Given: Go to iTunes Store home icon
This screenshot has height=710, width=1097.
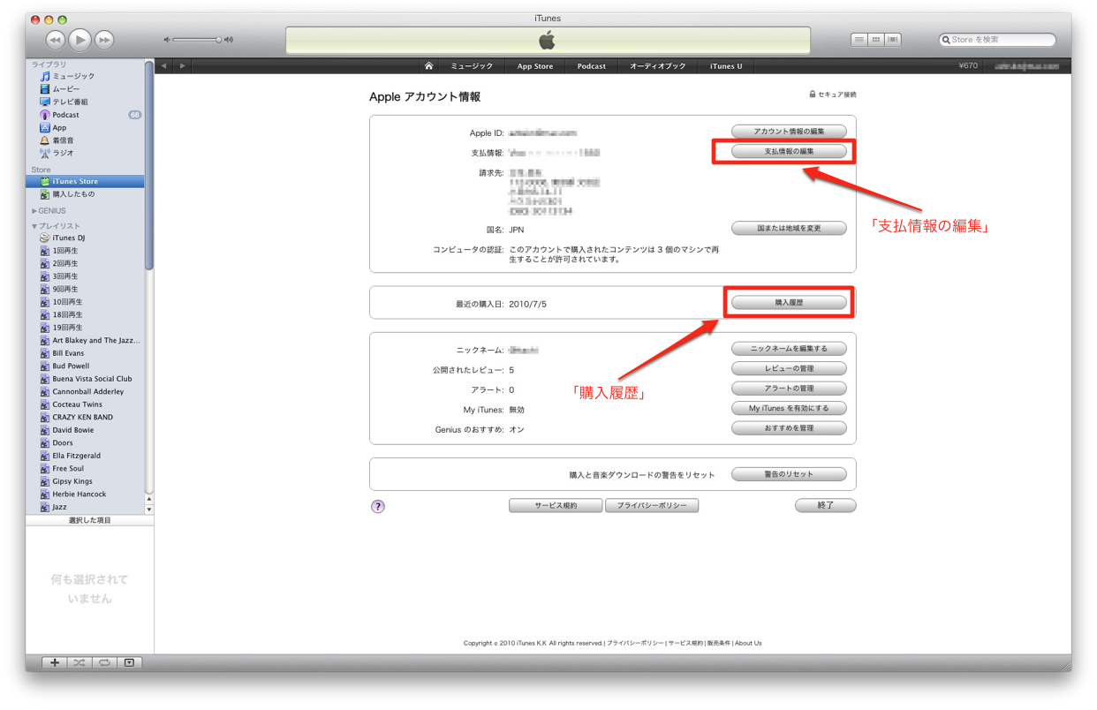Looking at the screenshot, I should (428, 66).
